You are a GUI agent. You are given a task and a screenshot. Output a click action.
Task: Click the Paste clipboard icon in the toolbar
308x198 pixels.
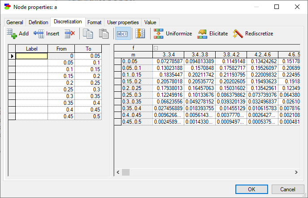104,34
